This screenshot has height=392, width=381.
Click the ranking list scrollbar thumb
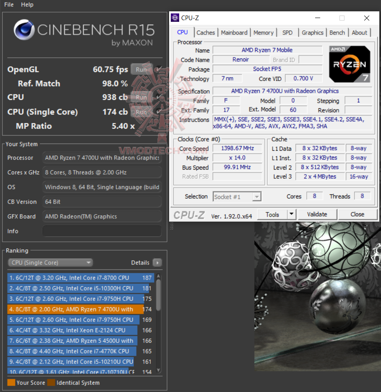[x=158, y=295]
